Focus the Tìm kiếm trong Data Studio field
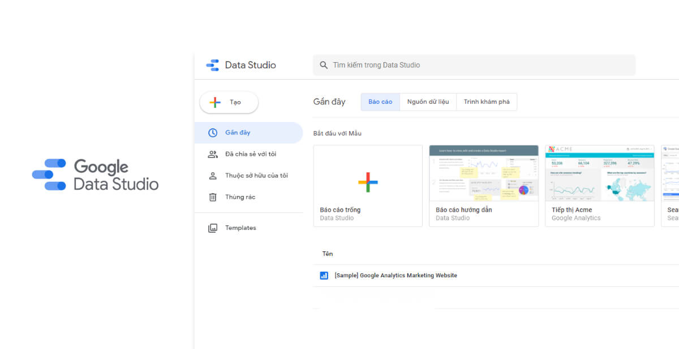679x349 pixels. (x=474, y=65)
